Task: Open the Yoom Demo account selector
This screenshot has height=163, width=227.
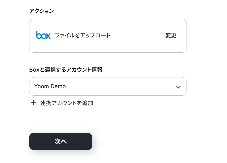Action: [x=108, y=86]
